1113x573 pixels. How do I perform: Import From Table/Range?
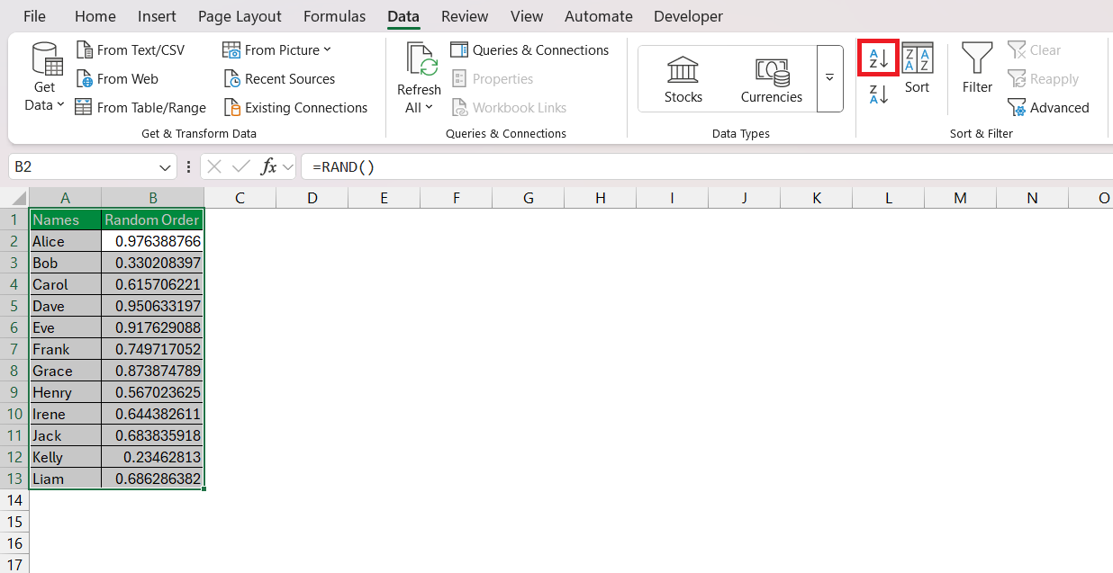[x=140, y=108]
